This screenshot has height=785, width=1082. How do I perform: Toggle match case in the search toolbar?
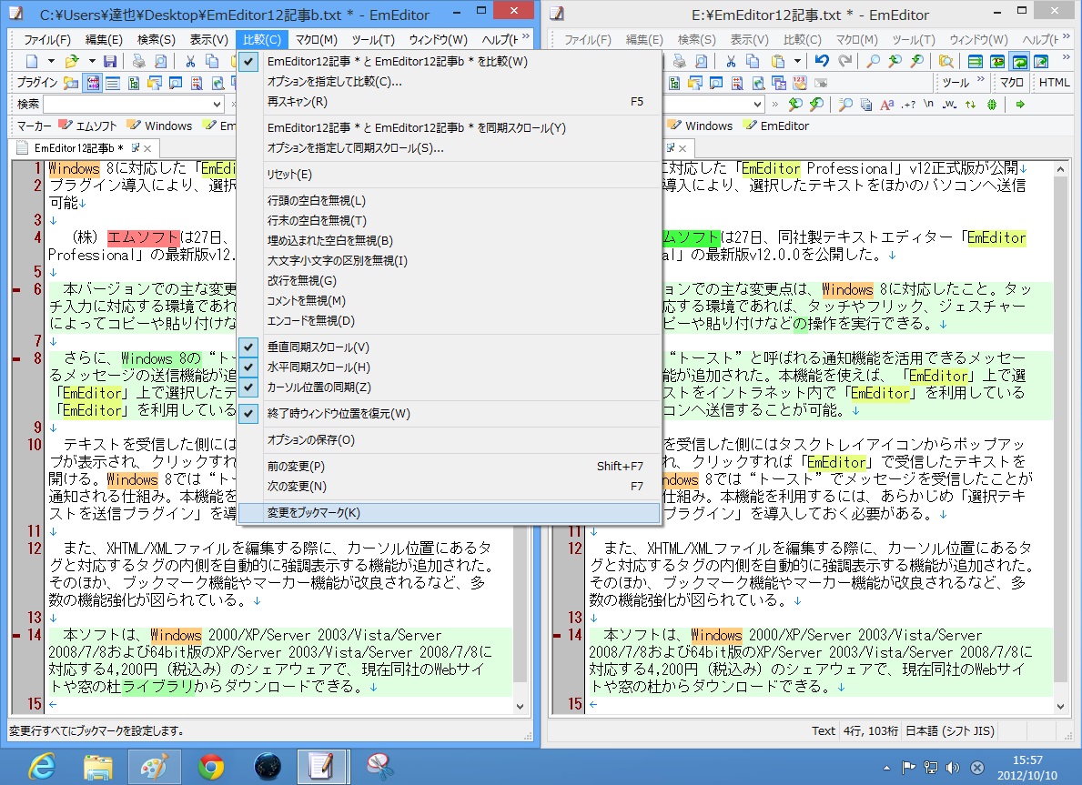point(885,106)
